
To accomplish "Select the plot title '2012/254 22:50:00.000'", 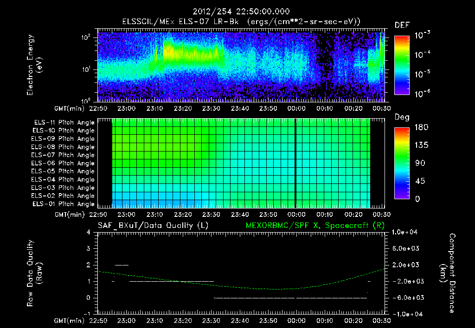I will [x=241, y=12].
